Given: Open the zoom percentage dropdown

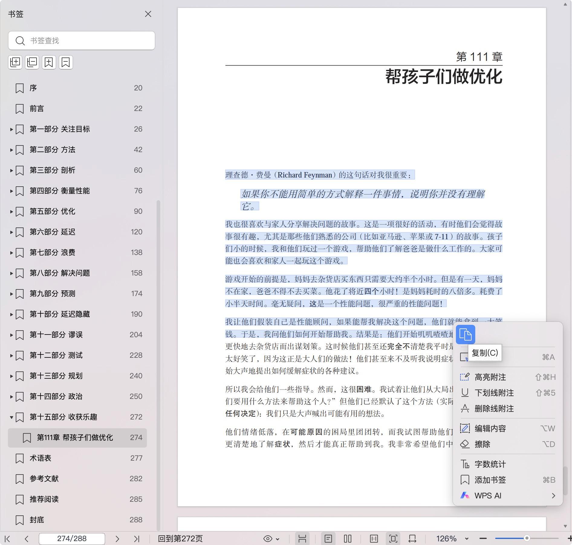Looking at the screenshot, I should (x=466, y=539).
